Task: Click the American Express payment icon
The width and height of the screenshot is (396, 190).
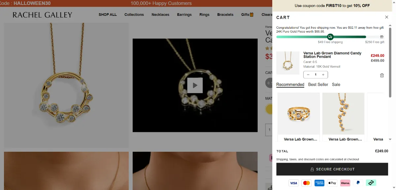Action: (x=319, y=183)
